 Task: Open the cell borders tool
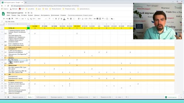(71, 19)
